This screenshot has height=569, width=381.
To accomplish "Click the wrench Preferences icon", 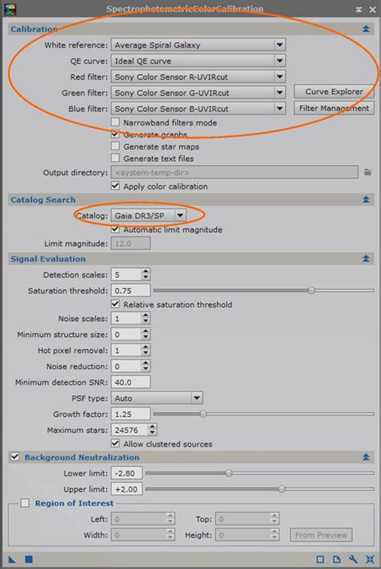I will click(353, 559).
